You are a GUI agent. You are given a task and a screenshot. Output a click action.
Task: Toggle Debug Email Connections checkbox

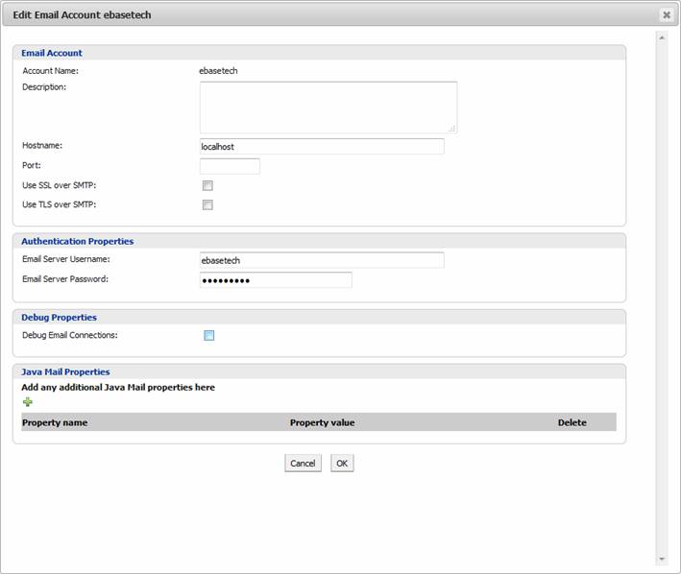[208, 336]
